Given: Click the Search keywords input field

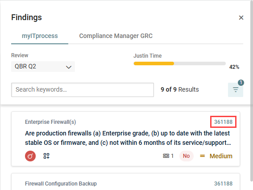Looking at the screenshot, I should click(x=83, y=90).
